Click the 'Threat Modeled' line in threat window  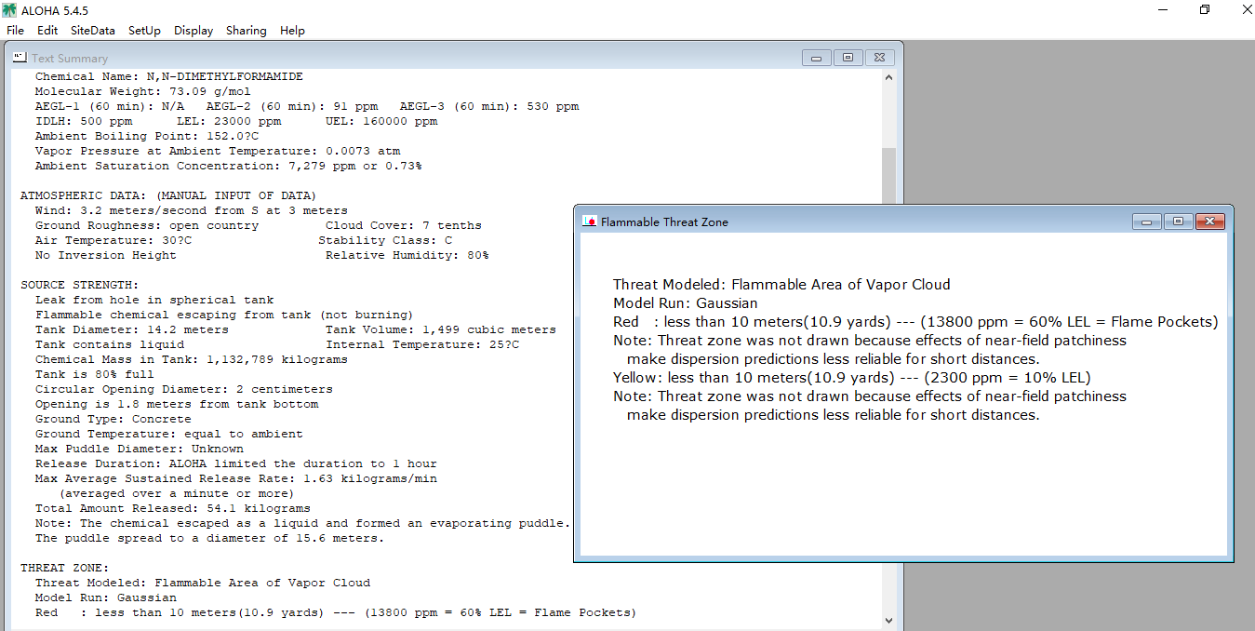781,285
